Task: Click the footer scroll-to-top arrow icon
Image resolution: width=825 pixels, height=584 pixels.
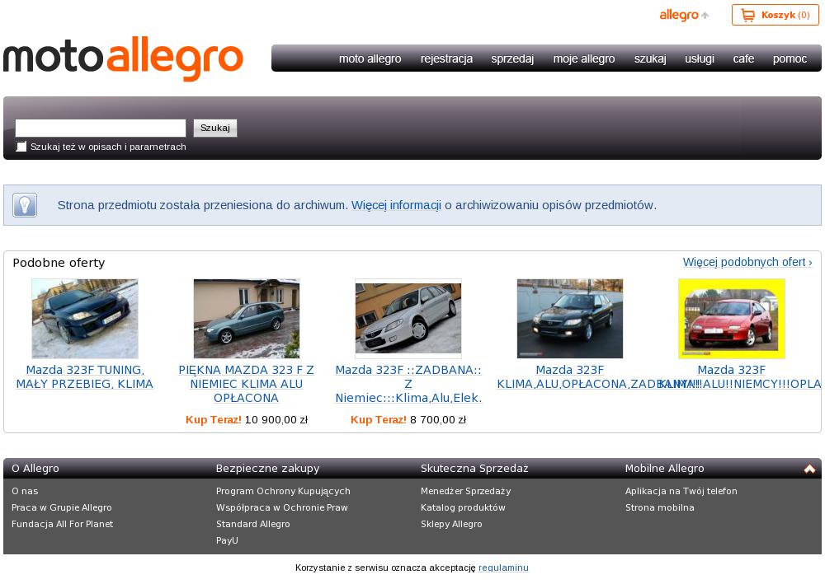Action: [809, 469]
